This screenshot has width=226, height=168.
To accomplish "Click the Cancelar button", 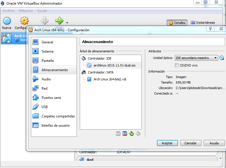I will 190,143.
